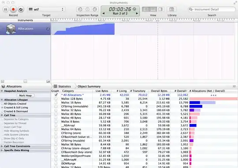Click the Allocations graph in the timeline
Screen dimensions: 238x168
(x=83, y=29)
